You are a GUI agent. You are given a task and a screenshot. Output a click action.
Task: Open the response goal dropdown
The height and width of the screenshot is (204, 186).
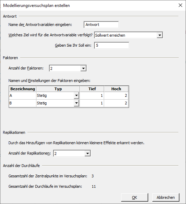(128, 35)
